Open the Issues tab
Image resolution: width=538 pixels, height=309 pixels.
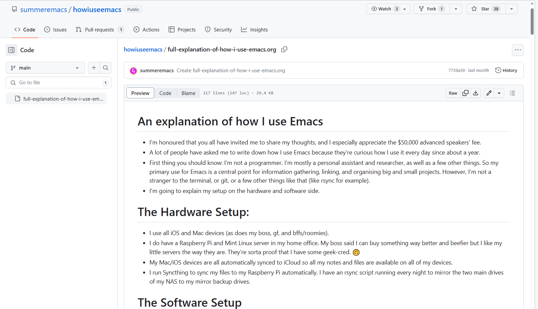tap(56, 30)
